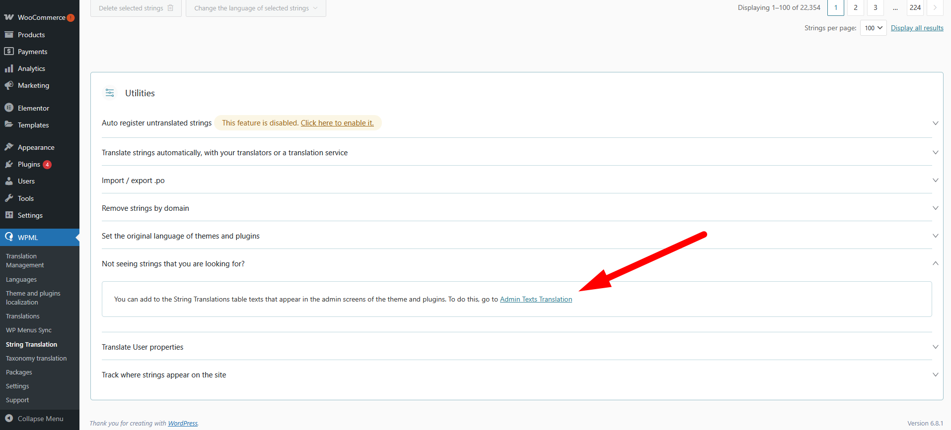Click the Plugins update count badge
The height and width of the screenshot is (430, 951).
point(47,165)
